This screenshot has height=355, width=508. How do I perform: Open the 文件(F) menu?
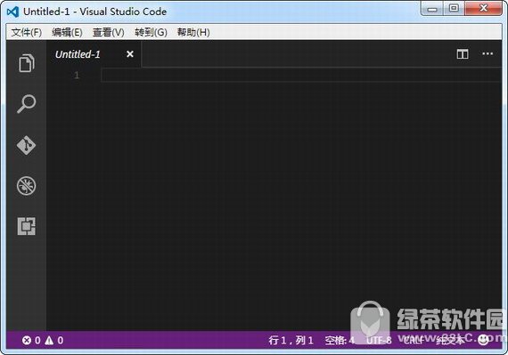point(26,32)
